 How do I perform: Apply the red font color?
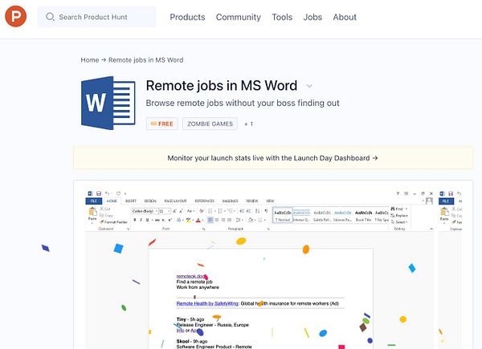click(x=198, y=220)
